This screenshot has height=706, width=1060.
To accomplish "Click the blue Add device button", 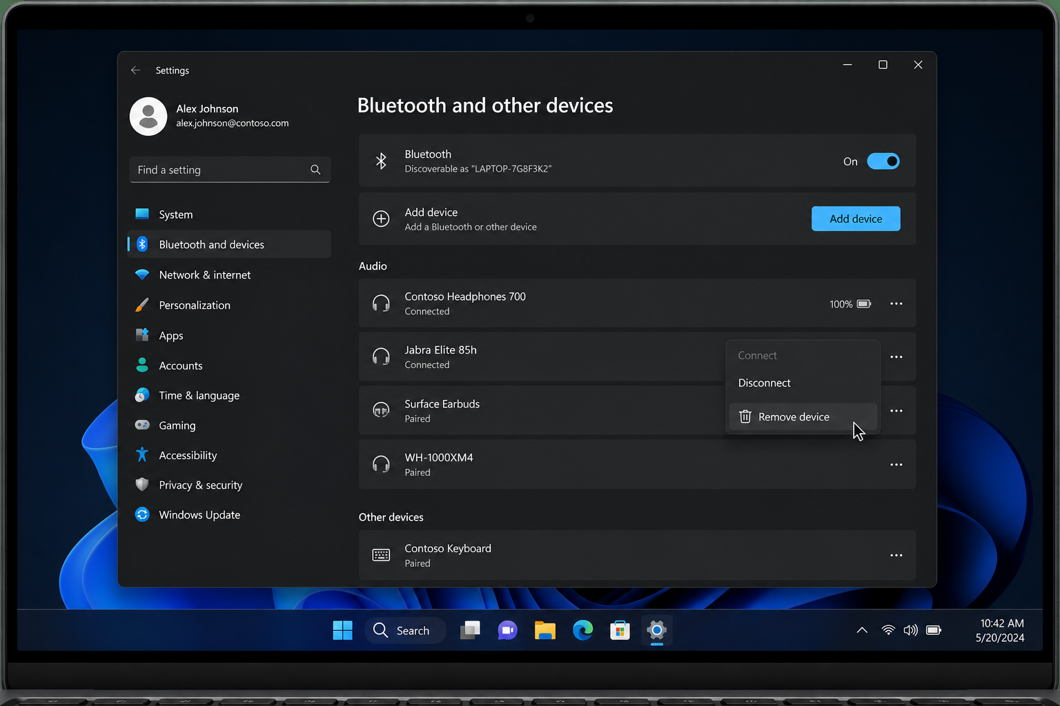I will coord(856,219).
